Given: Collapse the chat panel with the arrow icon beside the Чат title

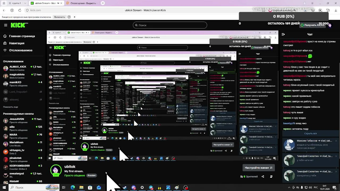Looking at the screenshot, I should coord(283,34).
